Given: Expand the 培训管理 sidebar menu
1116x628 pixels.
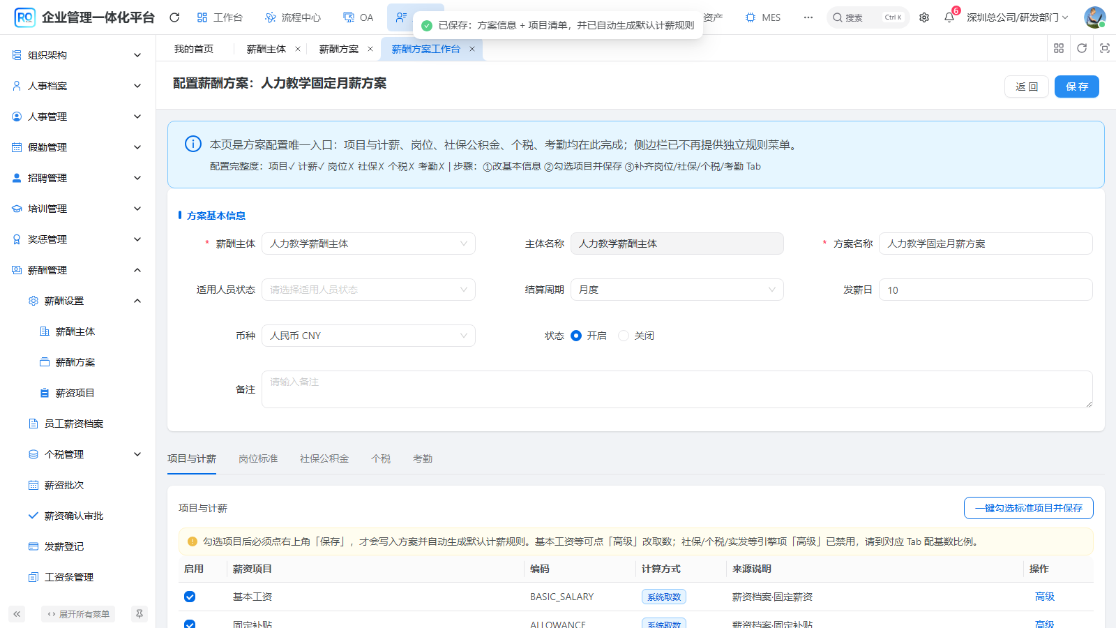Looking at the screenshot, I should coord(77,209).
